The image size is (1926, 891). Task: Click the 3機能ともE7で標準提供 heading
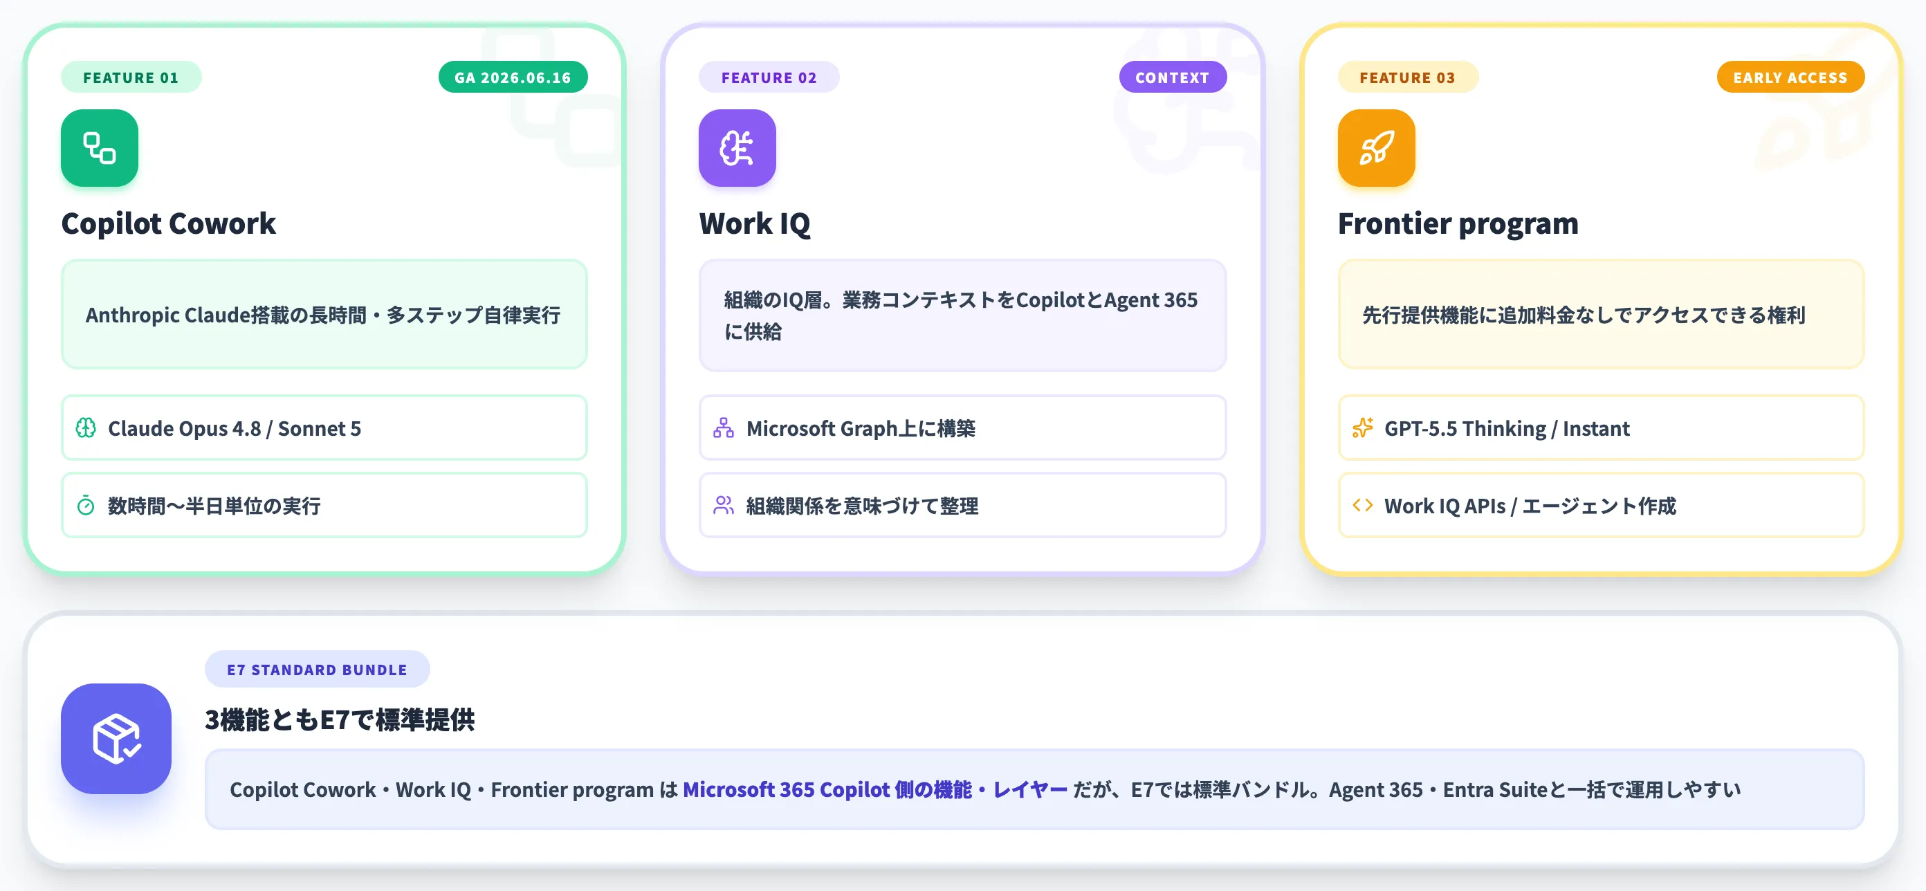pyautogui.click(x=340, y=720)
